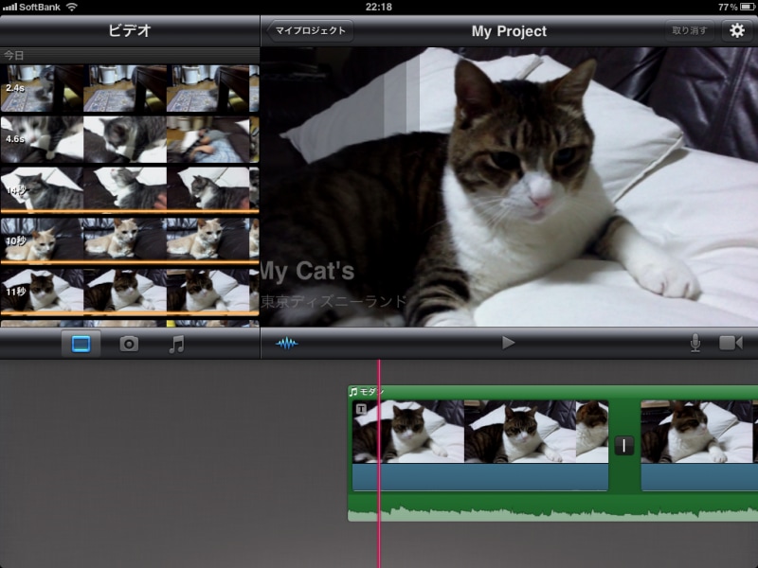Record audio with the microphone icon
Viewport: 758px width, 568px height.
(695, 343)
